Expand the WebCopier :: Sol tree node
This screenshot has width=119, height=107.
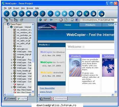pos(11,63)
